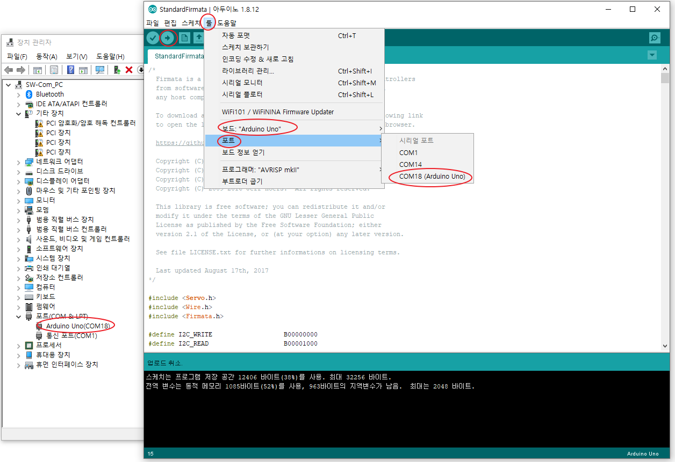Expand the 네트워크 어댑터 node

point(18,162)
